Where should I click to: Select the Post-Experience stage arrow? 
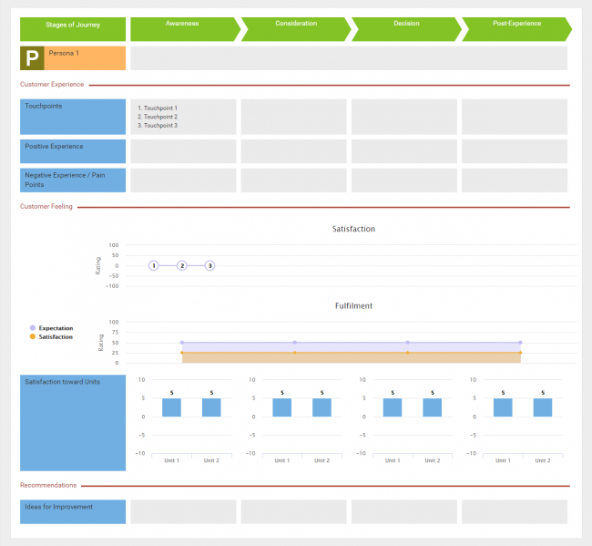point(515,29)
